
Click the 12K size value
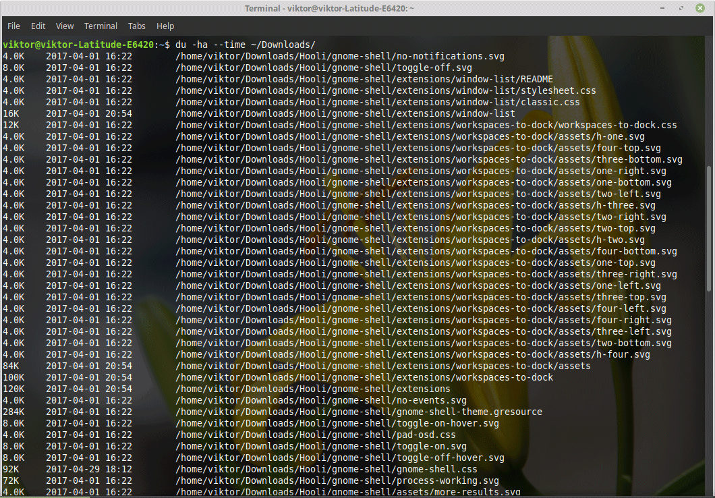click(x=11, y=125)
